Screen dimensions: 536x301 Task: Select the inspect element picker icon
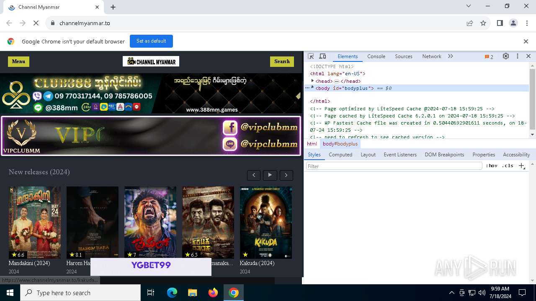(x=311, y=56)
